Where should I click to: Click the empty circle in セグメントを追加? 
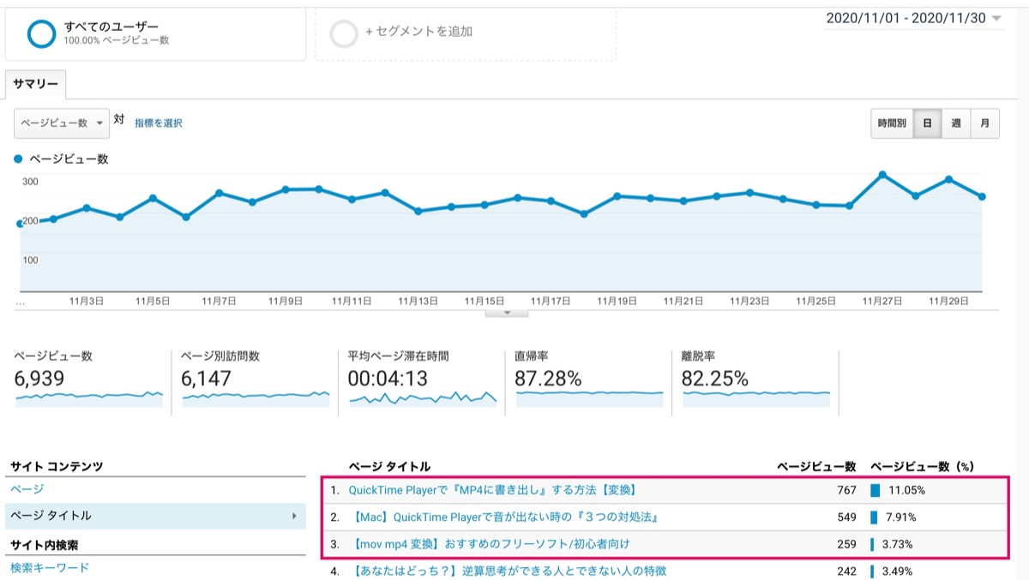click(x=344, y=33)
